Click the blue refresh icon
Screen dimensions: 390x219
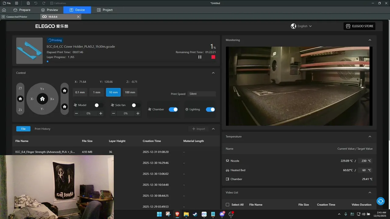pyautogui.click(x=380, y=201)
